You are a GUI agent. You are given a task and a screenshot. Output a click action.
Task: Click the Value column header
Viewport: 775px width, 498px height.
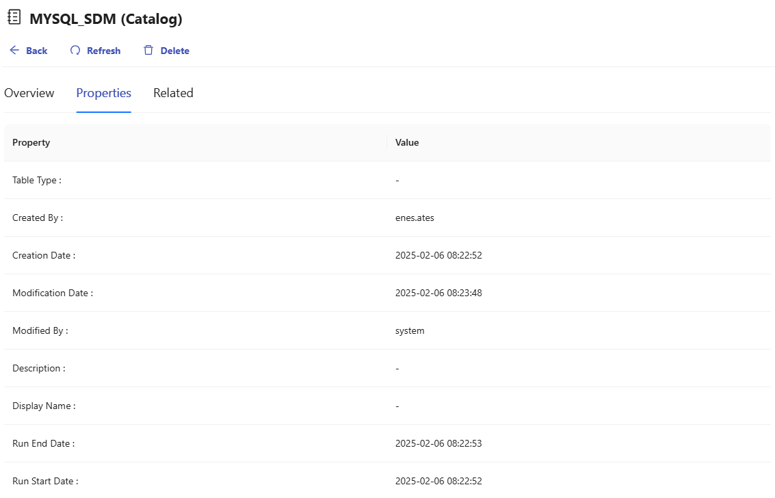click(407, 142)
